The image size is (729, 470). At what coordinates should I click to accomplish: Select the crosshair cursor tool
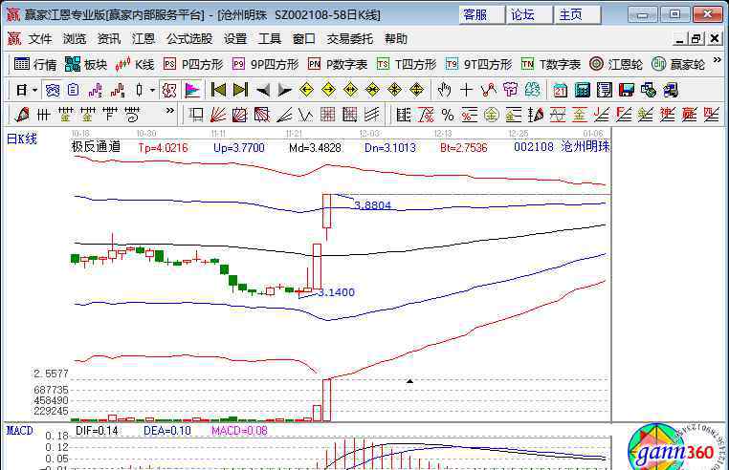466,90
